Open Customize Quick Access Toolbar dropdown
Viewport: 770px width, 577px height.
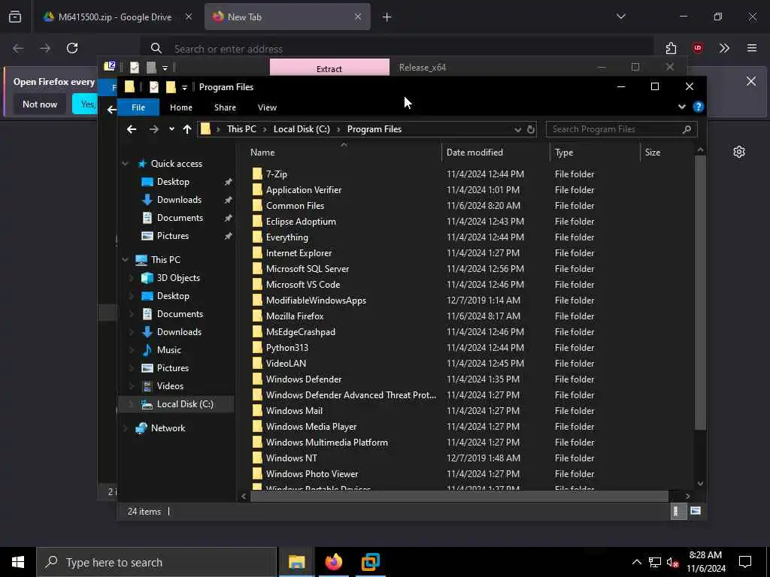184,88
